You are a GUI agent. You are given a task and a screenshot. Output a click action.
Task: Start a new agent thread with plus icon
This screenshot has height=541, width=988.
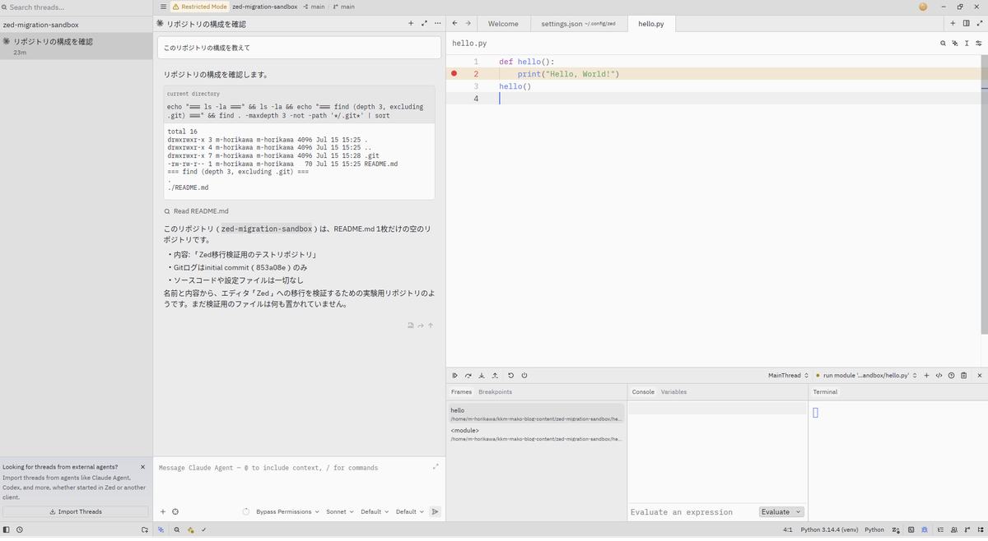point(411,24)
